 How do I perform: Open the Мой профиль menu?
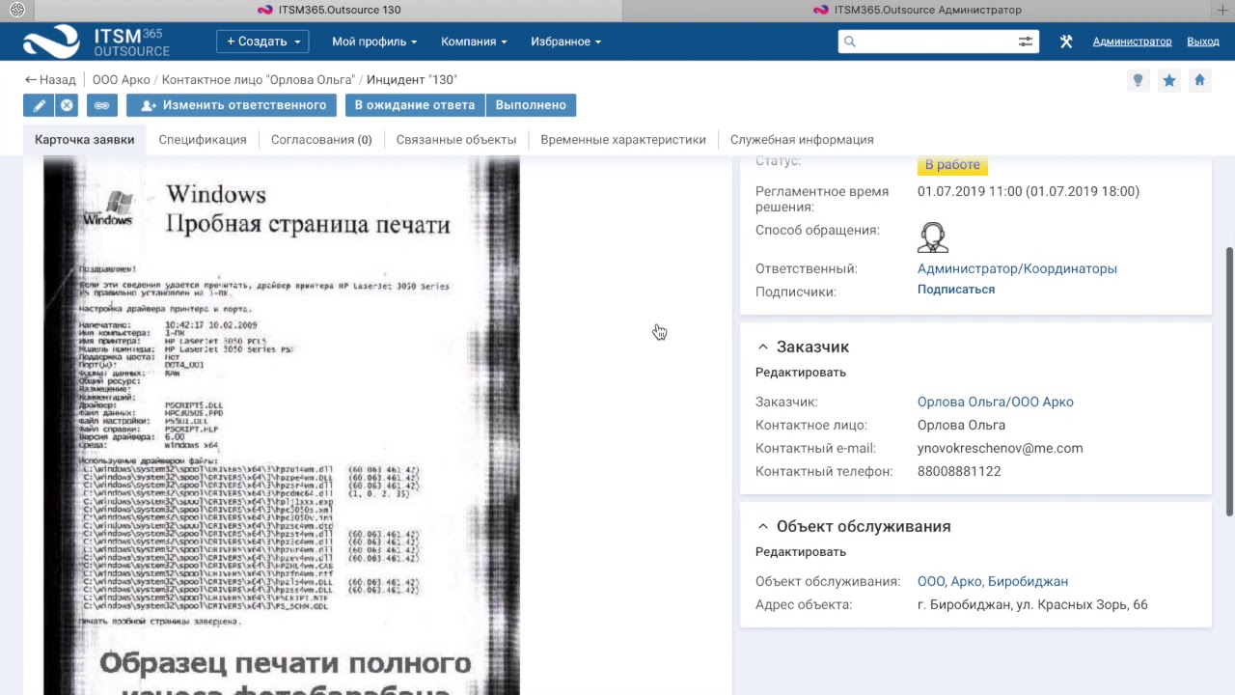click(x=374, y=42)
